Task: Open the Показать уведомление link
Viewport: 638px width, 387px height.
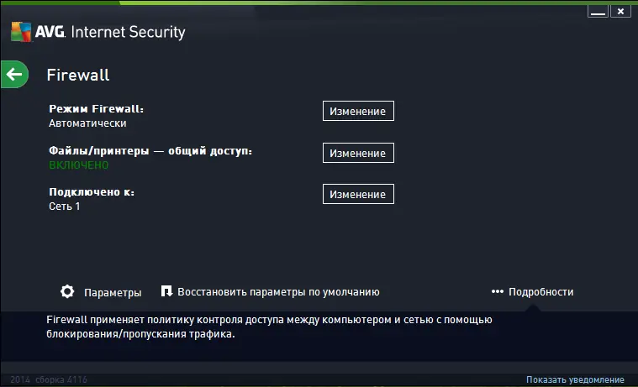Action: coord(575,380)
